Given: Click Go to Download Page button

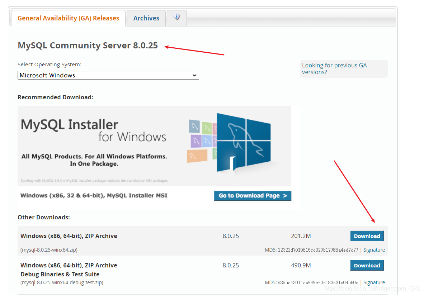Looking at the screenshot, I should pyautogui.click(x=253, y=196).
